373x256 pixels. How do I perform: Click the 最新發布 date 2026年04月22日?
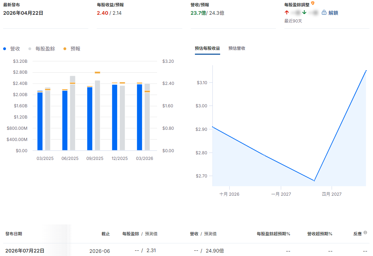23,13
